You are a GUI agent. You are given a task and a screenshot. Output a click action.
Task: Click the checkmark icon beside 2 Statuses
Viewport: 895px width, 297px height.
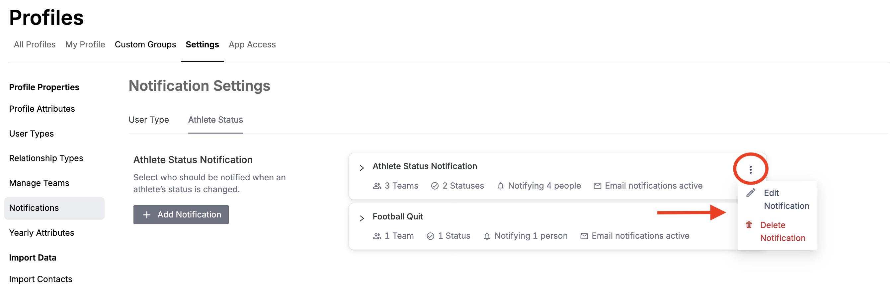(435, 186)
